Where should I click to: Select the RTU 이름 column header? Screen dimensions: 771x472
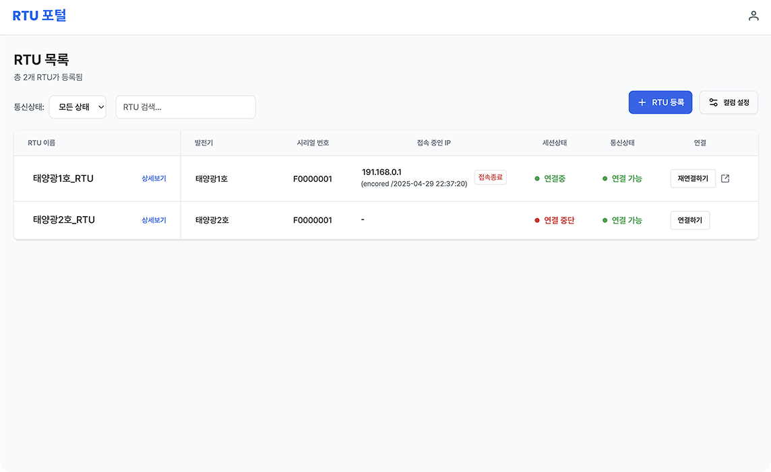click(41, 143)
